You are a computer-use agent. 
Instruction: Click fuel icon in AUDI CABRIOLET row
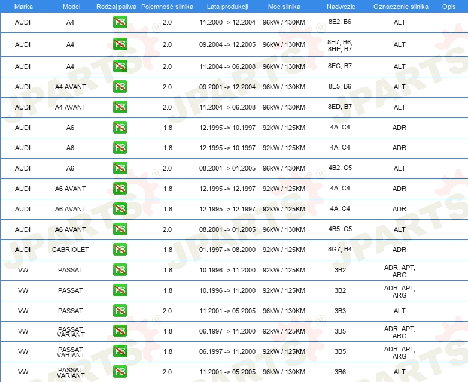[120, 250]
